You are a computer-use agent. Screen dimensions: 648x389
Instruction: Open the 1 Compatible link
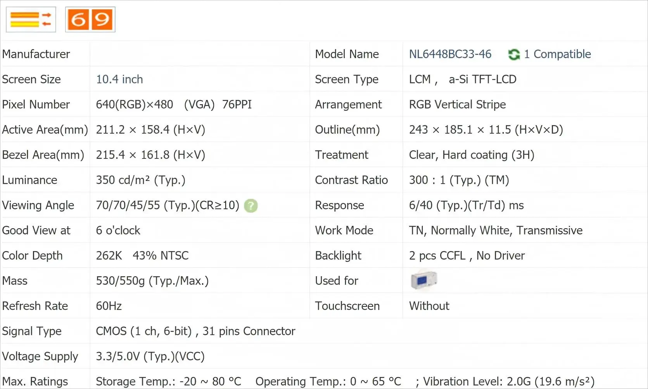[x=557, y=54]
